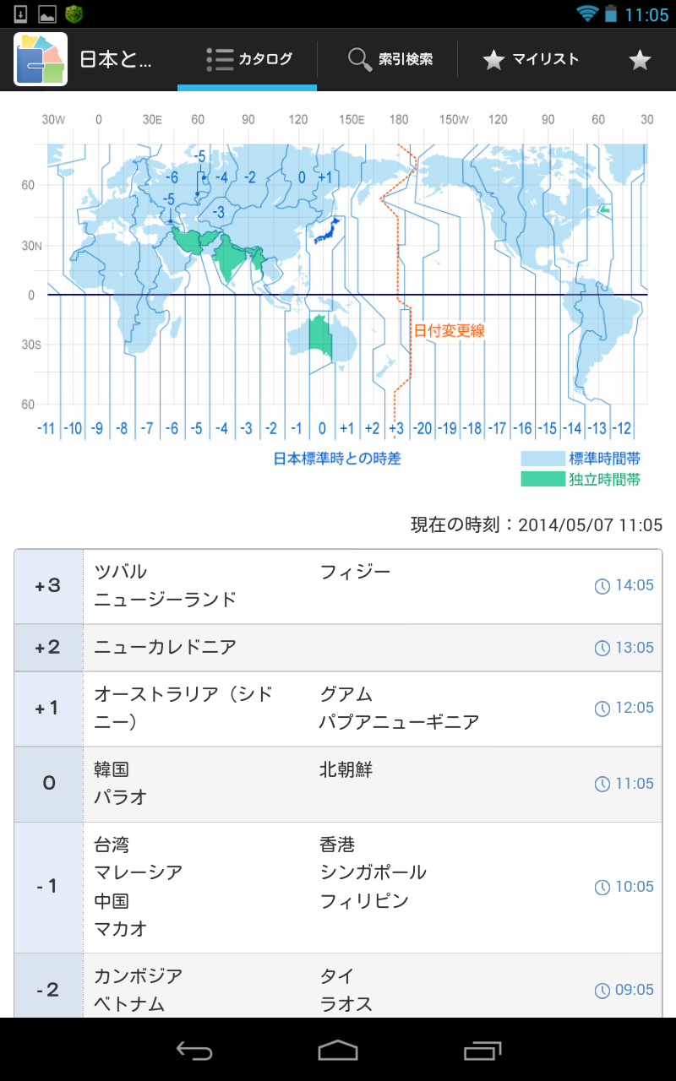
Task: Select タイ in the list
Action: 337,975
